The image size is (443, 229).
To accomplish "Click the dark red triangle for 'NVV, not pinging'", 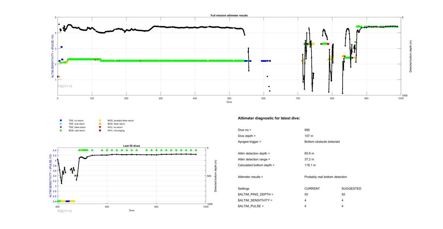I will click(x=100, y=130).
